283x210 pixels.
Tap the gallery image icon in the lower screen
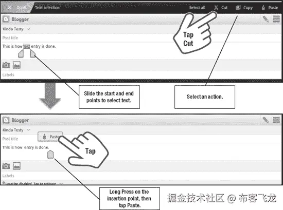[x=16, y=166]
